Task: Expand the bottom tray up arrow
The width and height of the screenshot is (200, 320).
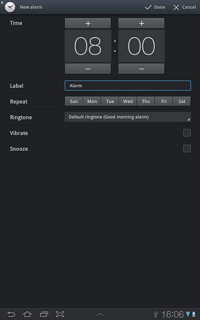Action: 100,314
